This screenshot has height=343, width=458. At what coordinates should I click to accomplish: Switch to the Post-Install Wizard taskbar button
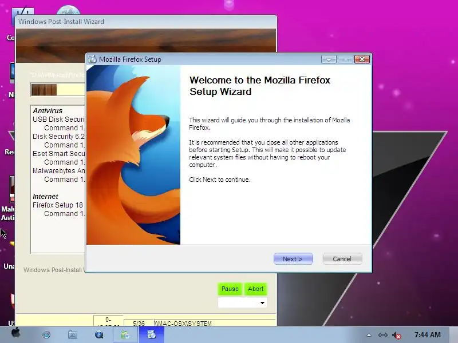click(125, 334)
